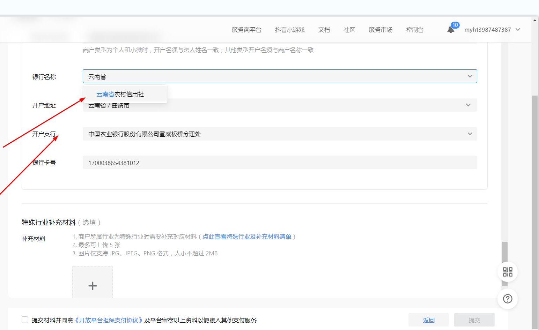Open the 服务商平台 navigation item
Screen dimensions: 539x330
click(246, 30)
